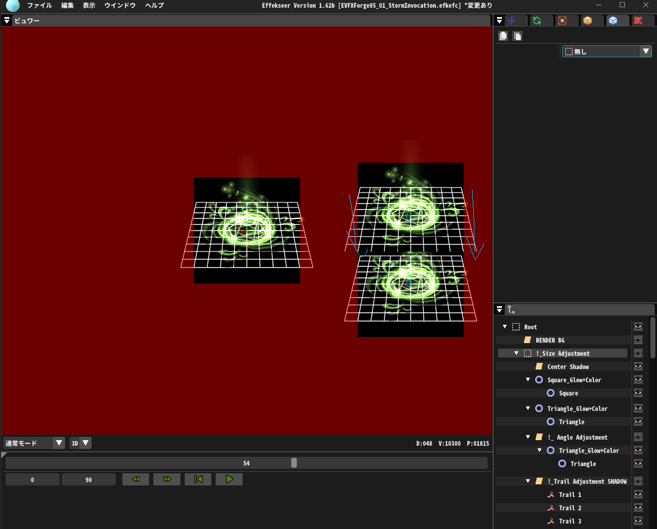Screen dimensions: 657x529
Task: Collapse the Root node
Action: click(x=505, y=326)
